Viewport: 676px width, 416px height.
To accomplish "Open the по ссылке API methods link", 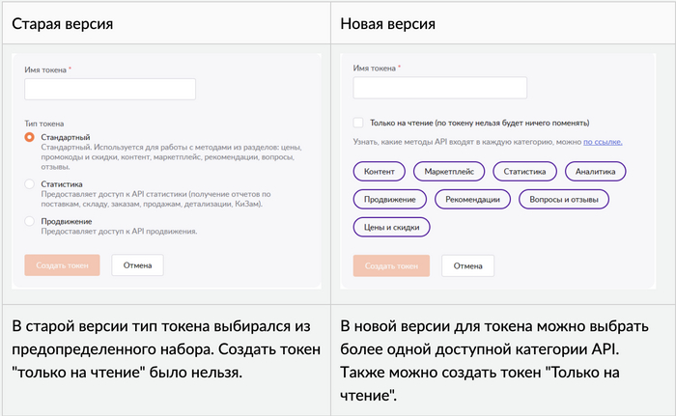I will 603,142.
